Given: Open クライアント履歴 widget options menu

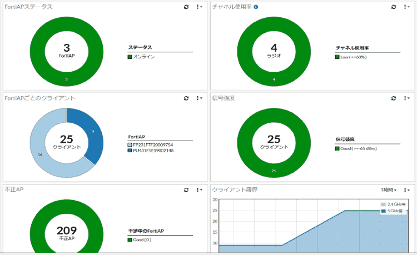Looking at the screenshot, I should pos(406,190).
